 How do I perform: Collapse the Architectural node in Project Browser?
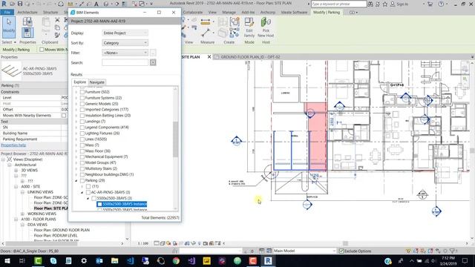(x=10, y=165)
